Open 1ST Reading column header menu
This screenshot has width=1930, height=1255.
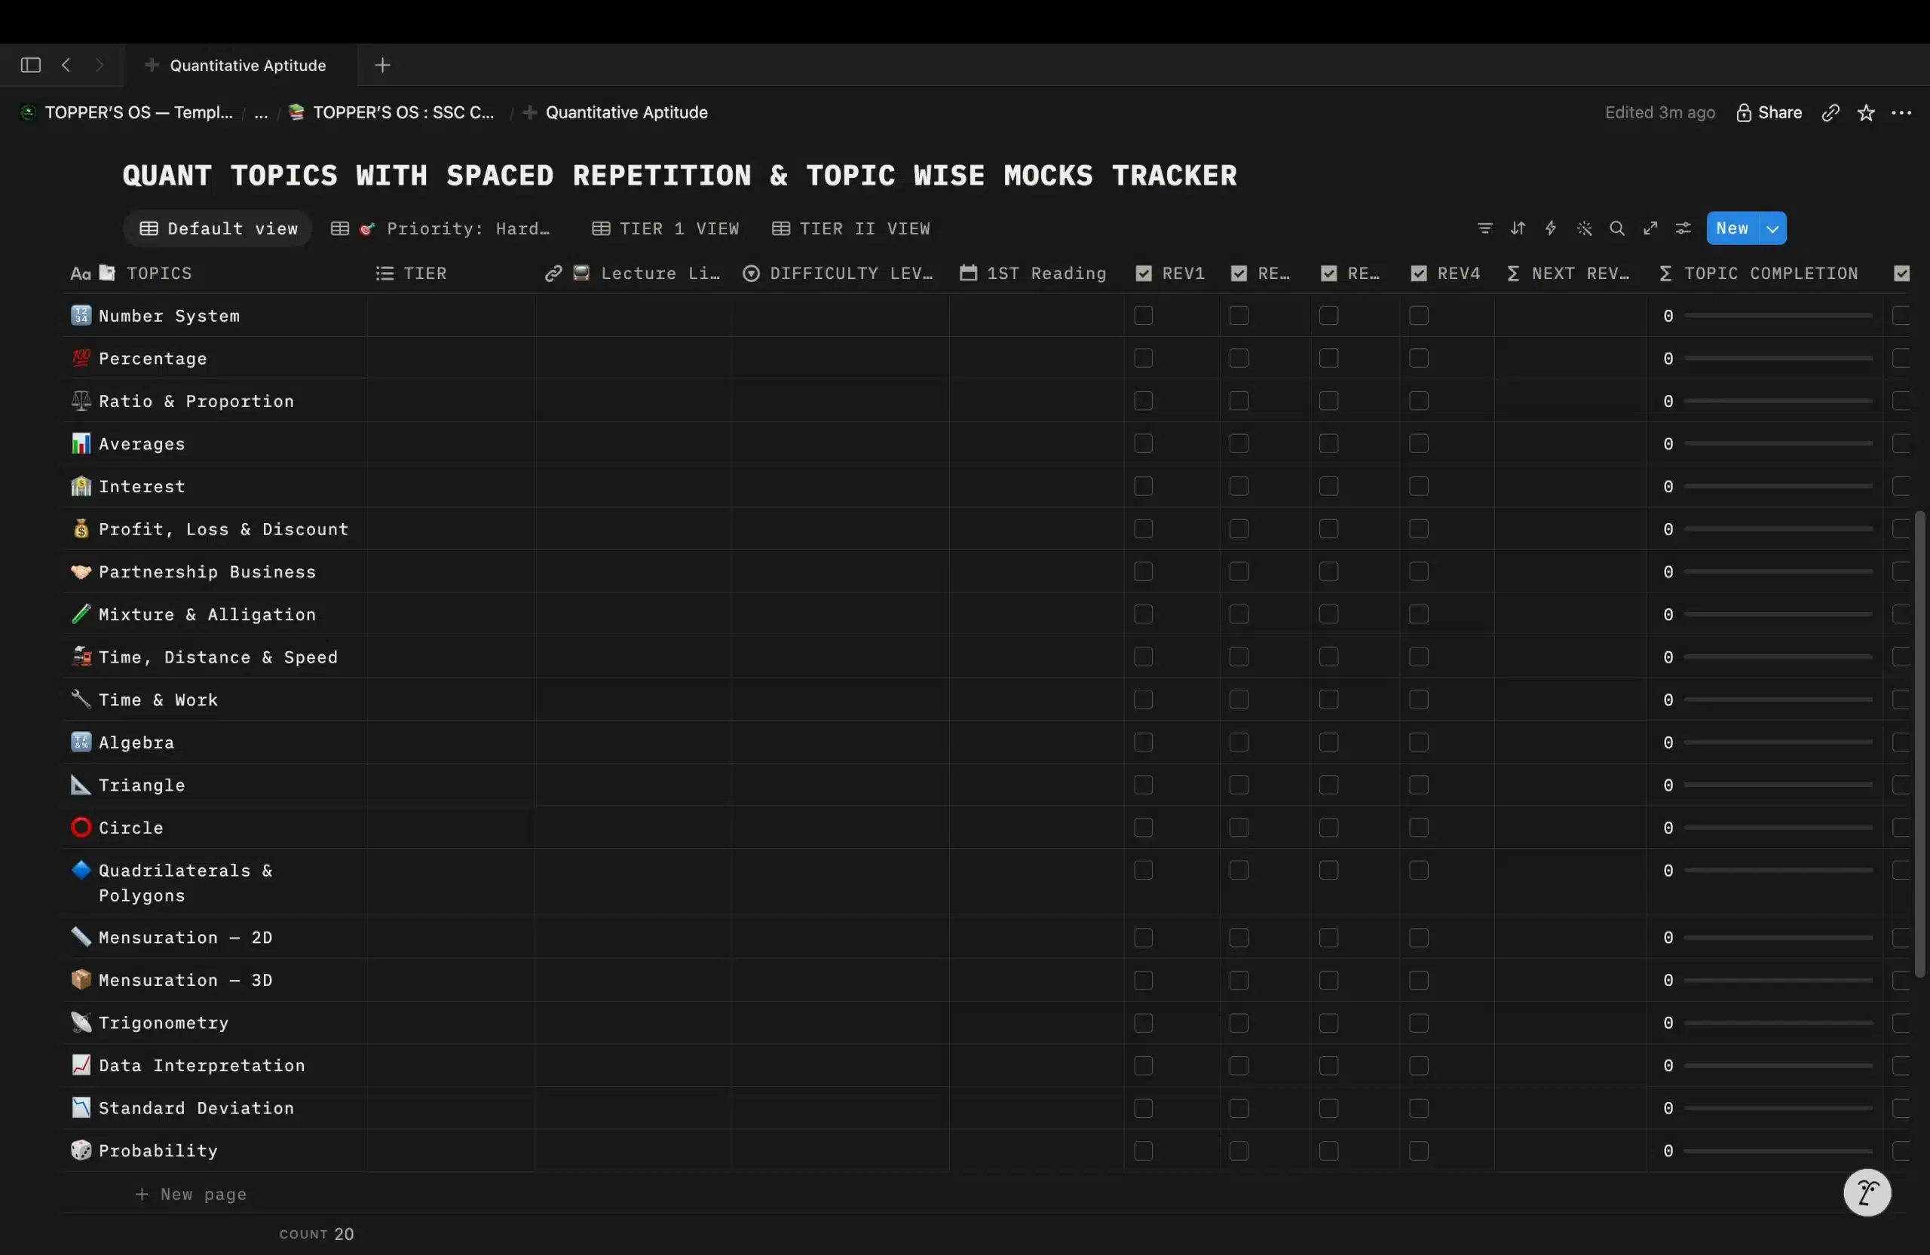point(1036,273)
